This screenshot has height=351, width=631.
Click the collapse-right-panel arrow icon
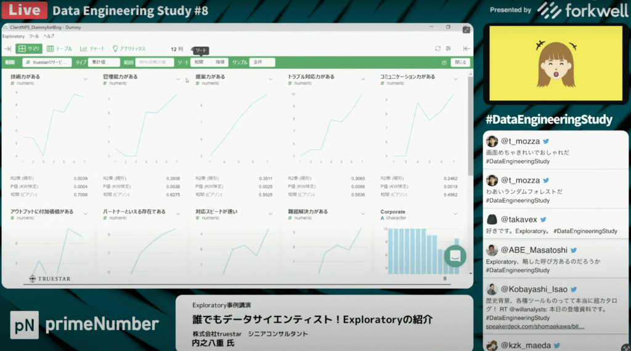466,49
